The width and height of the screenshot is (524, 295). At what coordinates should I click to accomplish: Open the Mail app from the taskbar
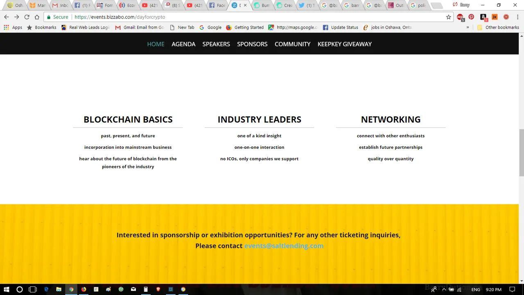(x=133, y=289)
